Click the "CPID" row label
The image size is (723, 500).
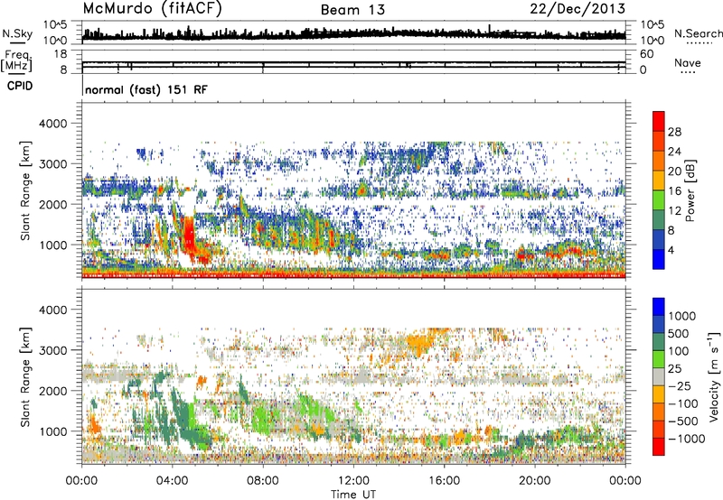coord(20,86)
